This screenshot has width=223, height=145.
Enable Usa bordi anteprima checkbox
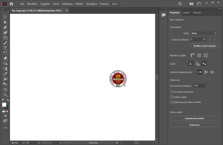[x=172, y=92]
